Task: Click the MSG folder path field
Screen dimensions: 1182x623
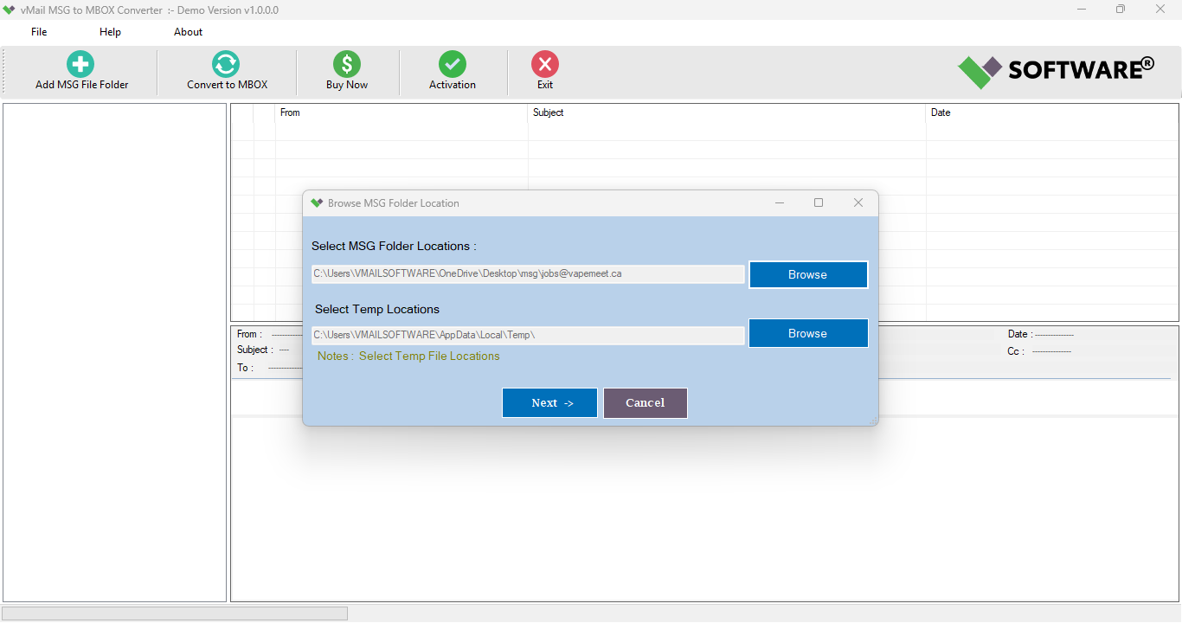Action: click(528, 274)
